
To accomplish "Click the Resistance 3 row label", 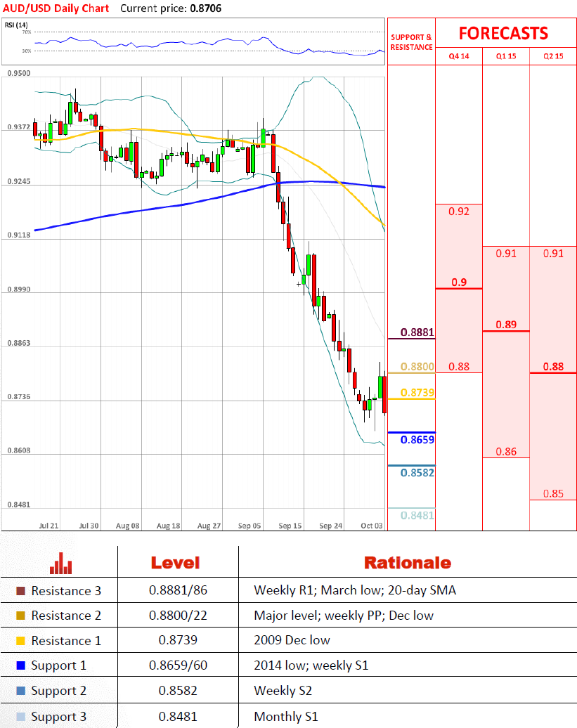I will click(x=66, y=591).
